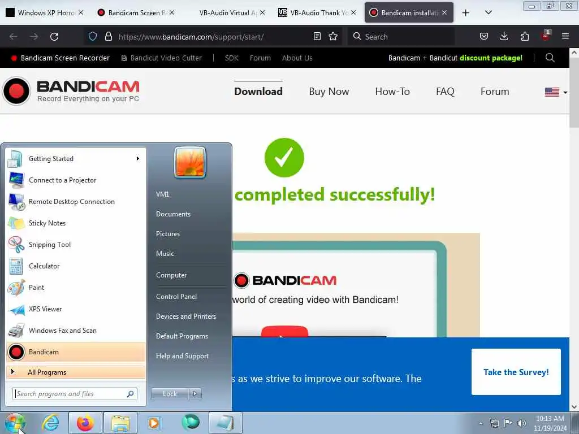
Task: Open Paint from Start menu
Action: [x=76, y=288]
